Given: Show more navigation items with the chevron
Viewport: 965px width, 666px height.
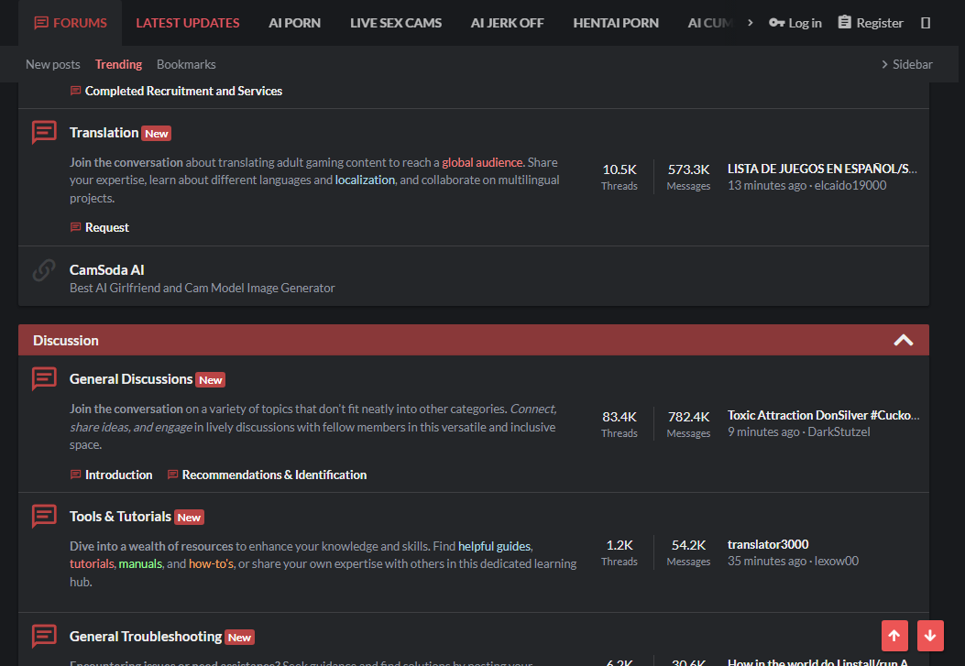Looking at the screenshot, I should (750, 23).
